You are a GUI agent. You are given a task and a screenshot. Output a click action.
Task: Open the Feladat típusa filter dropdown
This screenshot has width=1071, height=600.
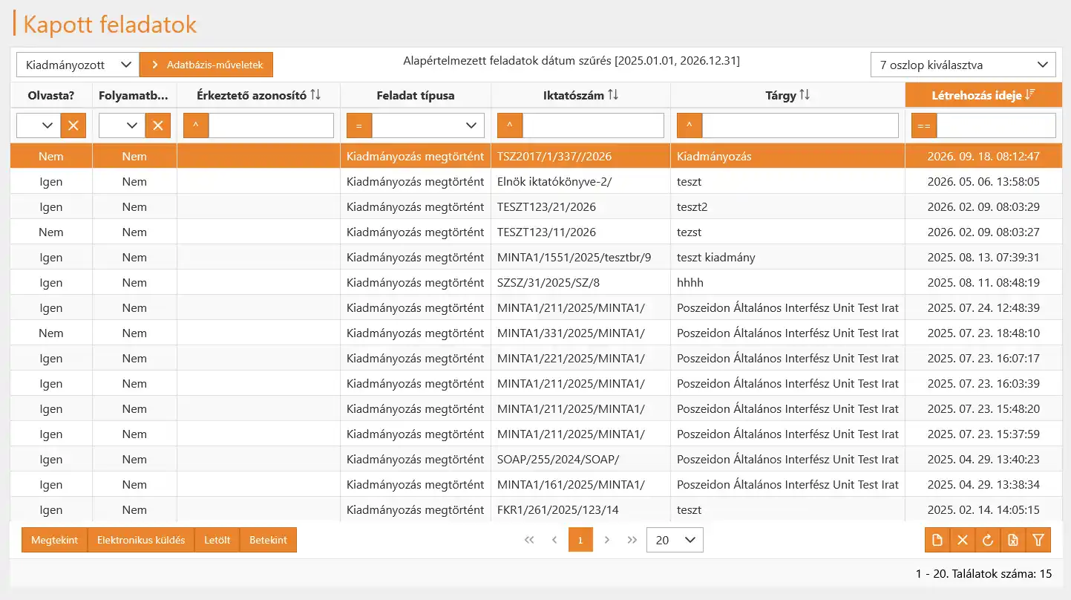pos(428,125)
